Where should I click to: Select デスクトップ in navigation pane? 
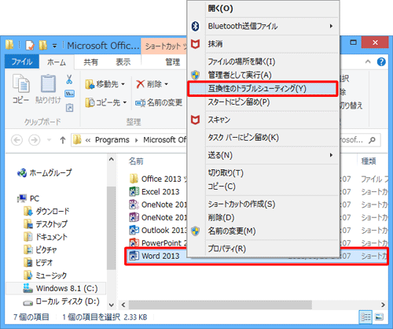(46, 224)
